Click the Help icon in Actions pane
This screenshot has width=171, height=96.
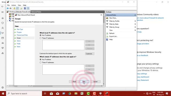coord(107,39)
